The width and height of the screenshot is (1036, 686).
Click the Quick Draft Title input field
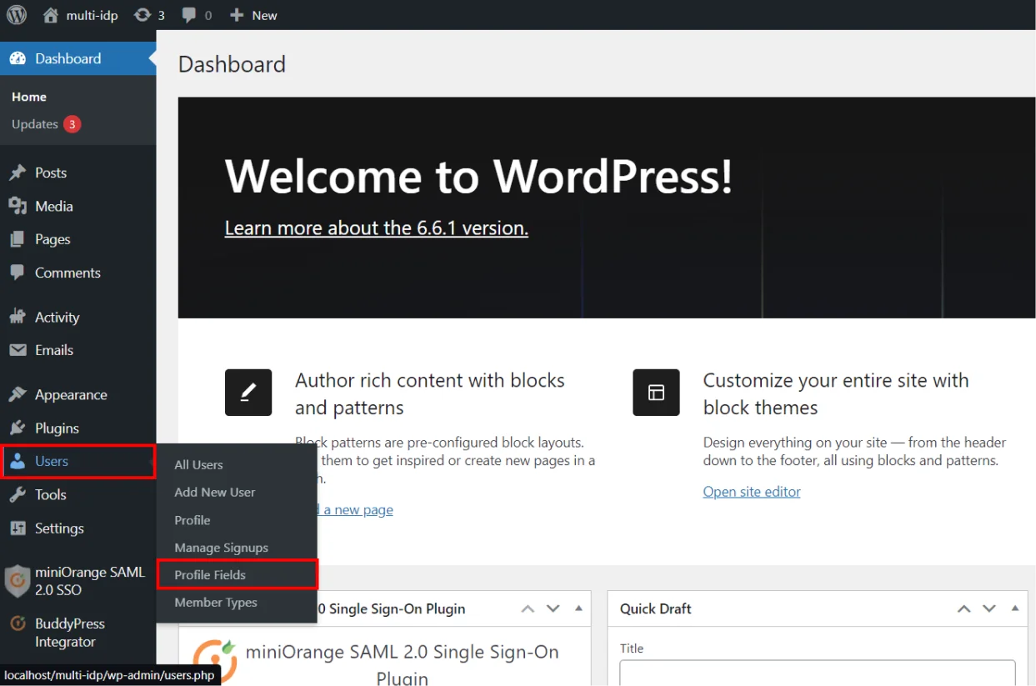click(817, 673)
